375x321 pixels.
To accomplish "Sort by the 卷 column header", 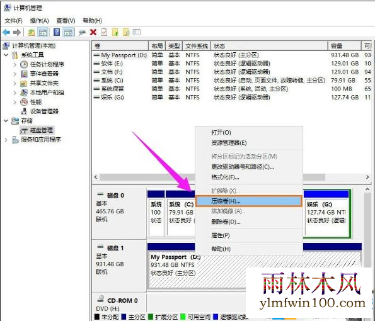I will (x=120, y=46).
